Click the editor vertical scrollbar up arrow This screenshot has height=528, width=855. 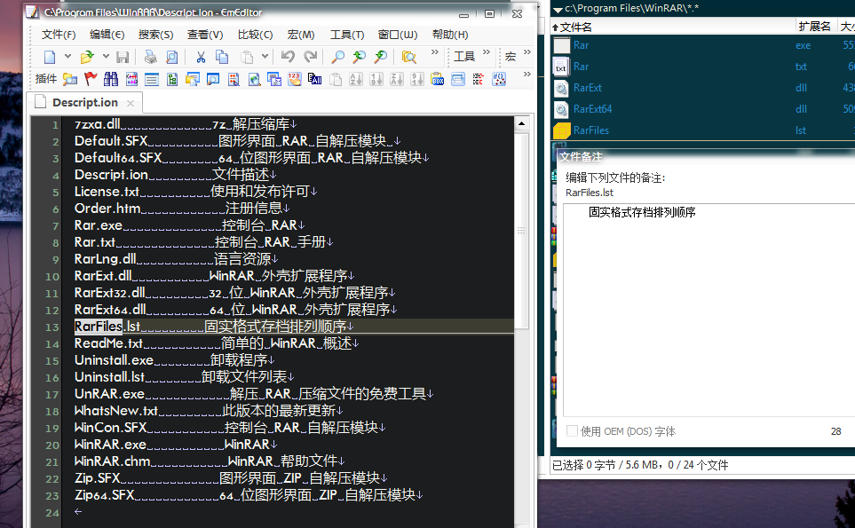[521, 123]
